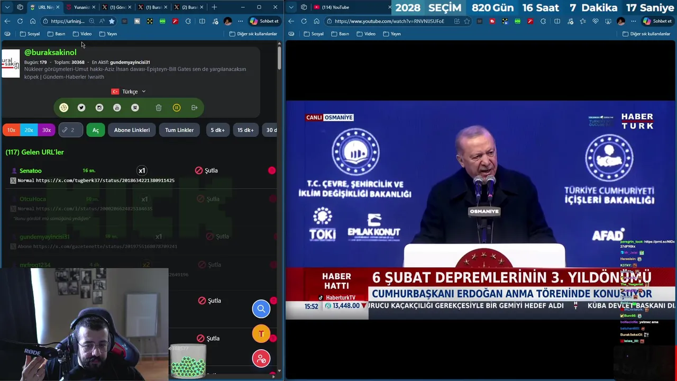
Task: Click left browser address bar with urlninja URL
Action: [68, 21]
